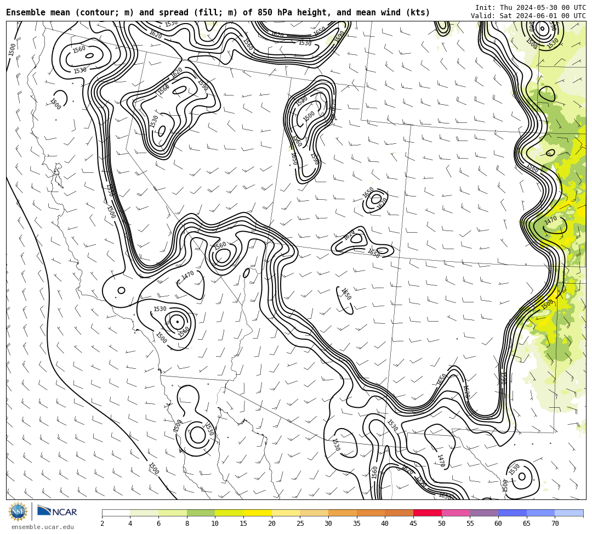This screenshot has width=592, height=534.
Task: Click the color bar tick label 15
Action: click(x=243, y=524)
